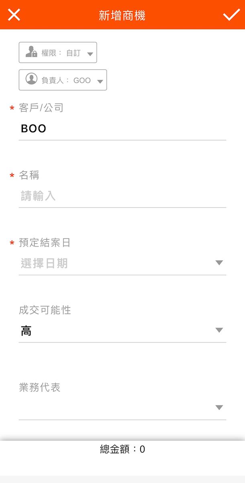This screenshot has height=483, width=245.
Task: Tap the 名稱 field label
Action: 29,175
